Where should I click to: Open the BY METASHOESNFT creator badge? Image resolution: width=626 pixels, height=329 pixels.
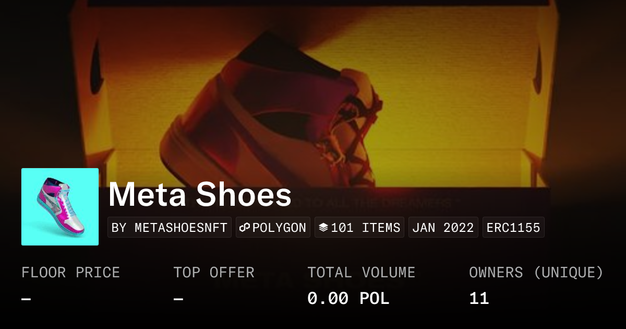tap(170, 228)
